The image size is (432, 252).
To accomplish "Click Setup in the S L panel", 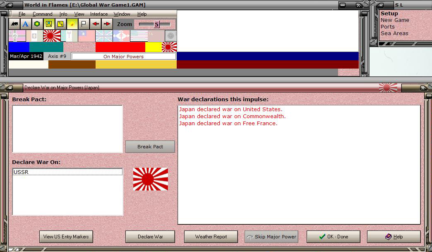I will tap(389, 14).
